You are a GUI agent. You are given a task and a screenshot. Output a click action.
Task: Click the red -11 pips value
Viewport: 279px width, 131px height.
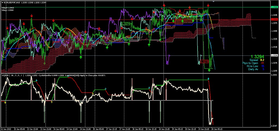[x=262, y=63]
